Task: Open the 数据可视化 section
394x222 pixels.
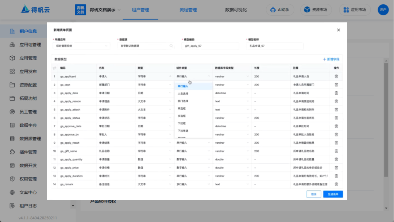Action: 235,10
